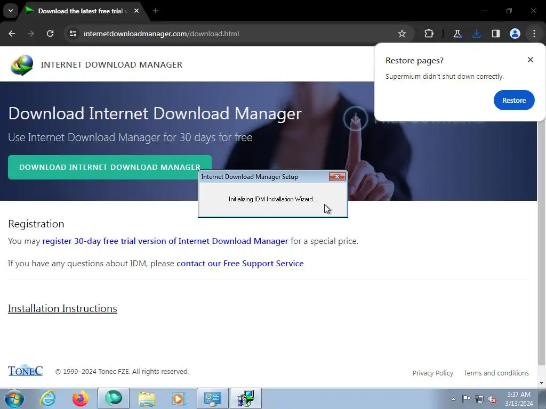Reload the current page
546x409 pixels.
click(50, 34)
